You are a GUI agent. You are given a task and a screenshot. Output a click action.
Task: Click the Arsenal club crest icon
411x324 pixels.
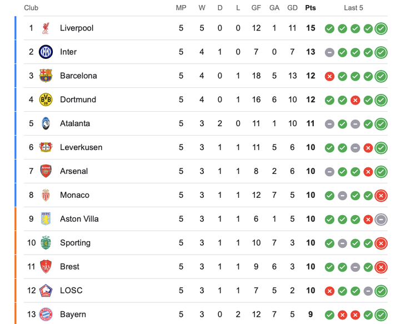(x=46, y=172)
